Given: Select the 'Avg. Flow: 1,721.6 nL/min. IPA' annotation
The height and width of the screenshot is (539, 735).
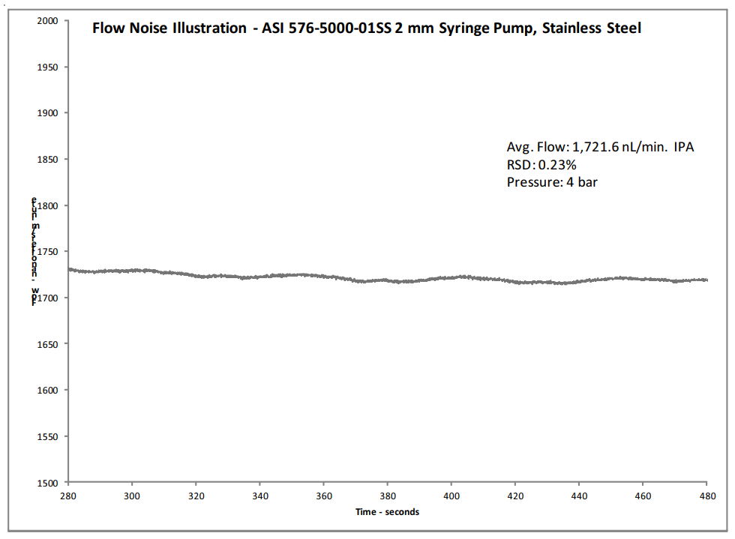Looking at the screenshot, I should [600, 147].
